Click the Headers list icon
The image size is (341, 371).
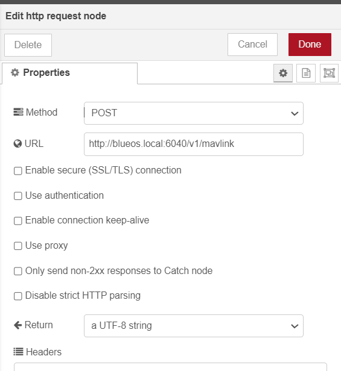click(x=18, y=352)
